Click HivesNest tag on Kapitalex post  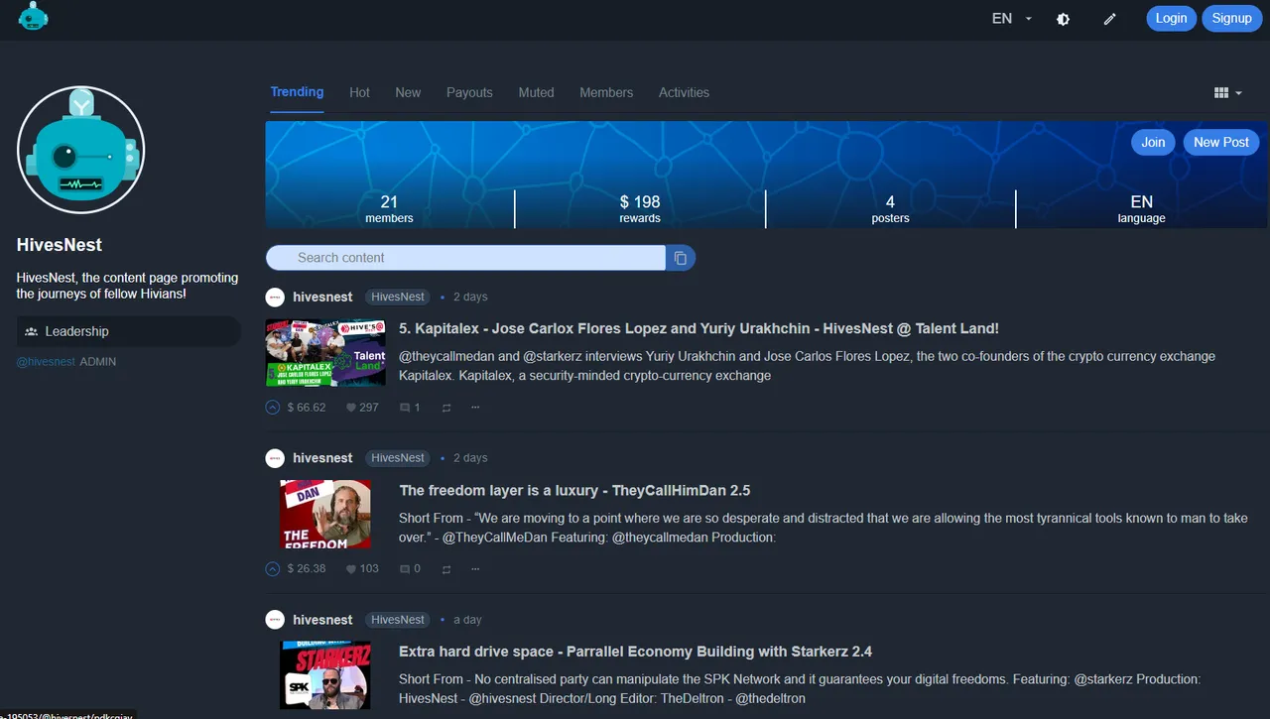398,297
